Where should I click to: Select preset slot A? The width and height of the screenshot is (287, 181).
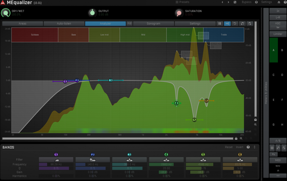point(274,50)
